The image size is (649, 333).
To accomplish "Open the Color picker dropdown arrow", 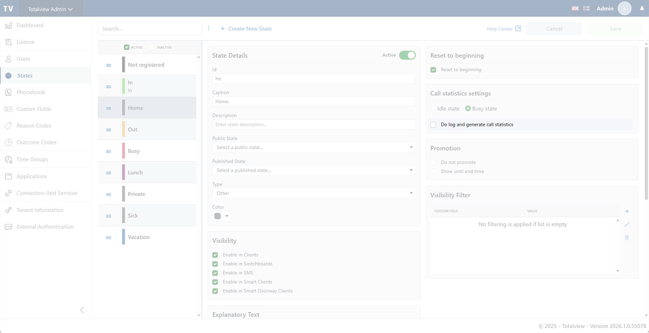I will pyautogui.click(x=227, y=216).
